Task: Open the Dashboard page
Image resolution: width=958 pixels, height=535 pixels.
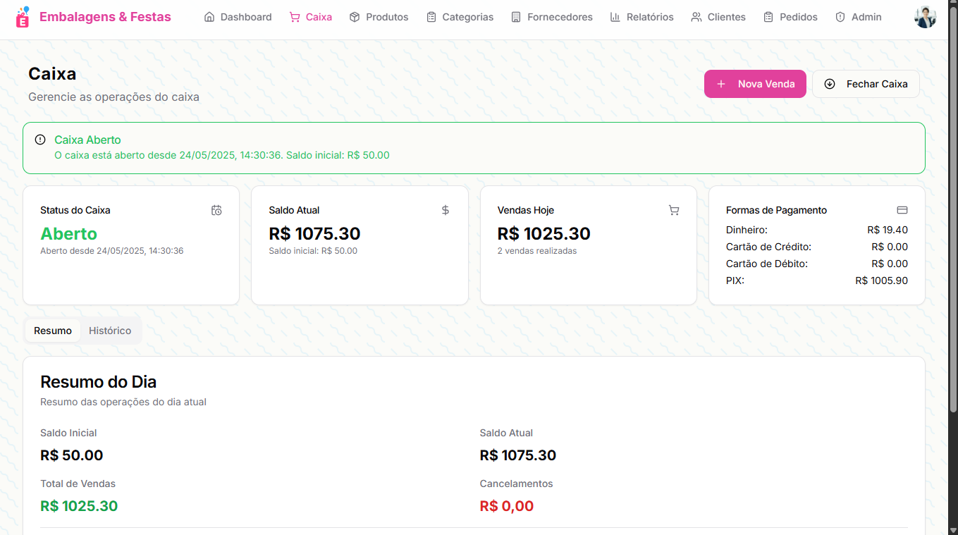Action: click(238, 17)
